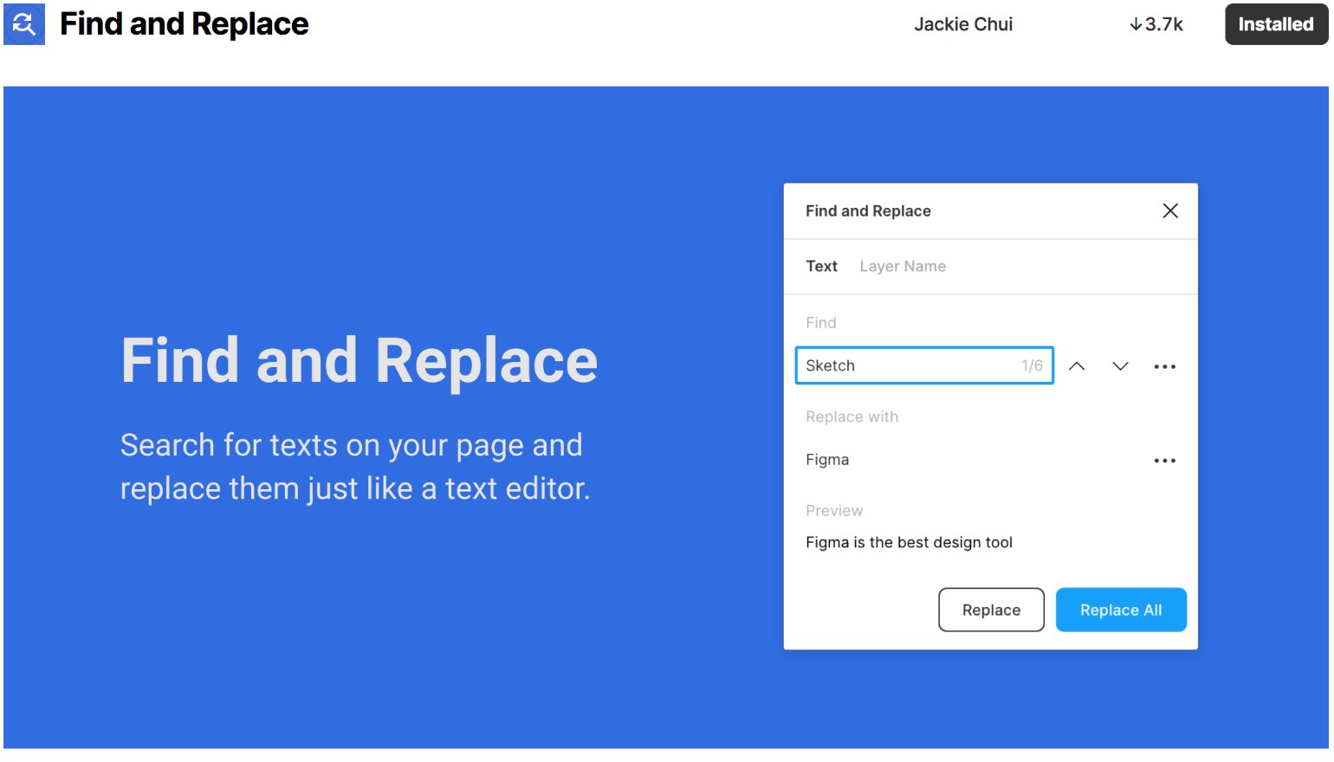Click the Replace button
This screenshot has width=1334, height=762.
pyautogui.click(x=991, y=610)
